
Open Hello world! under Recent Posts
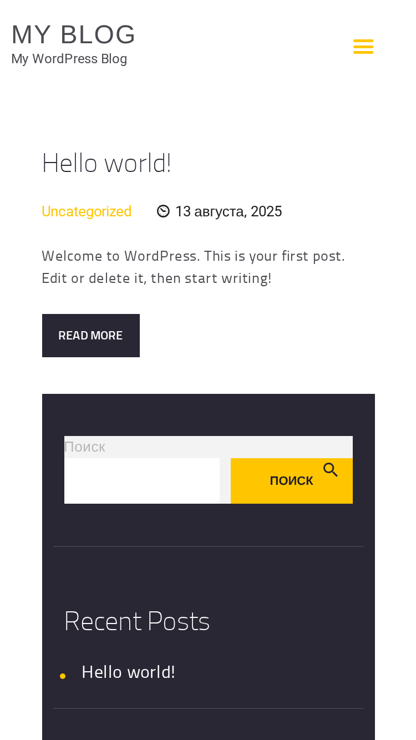click(x=128, y=672)
